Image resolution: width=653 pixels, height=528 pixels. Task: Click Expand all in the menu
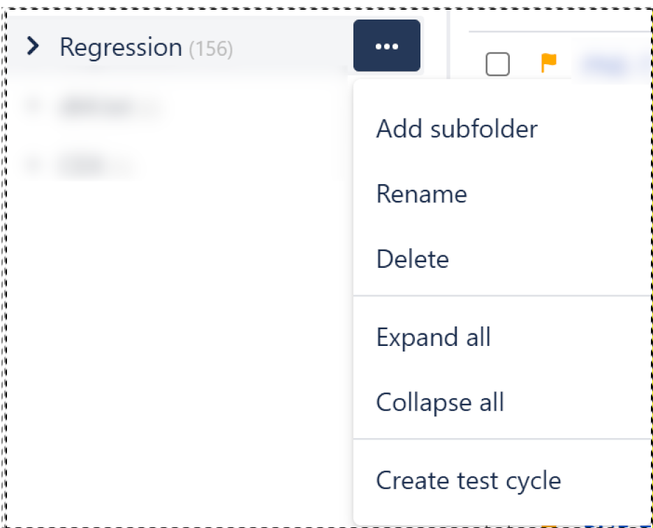(433, 337)
